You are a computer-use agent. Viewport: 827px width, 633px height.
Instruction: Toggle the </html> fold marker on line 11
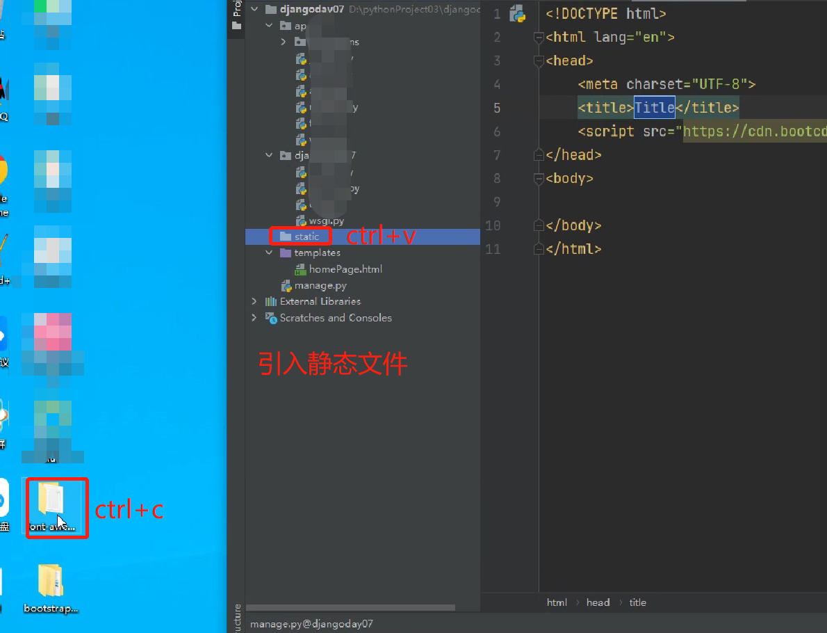(x=539, y=248)
